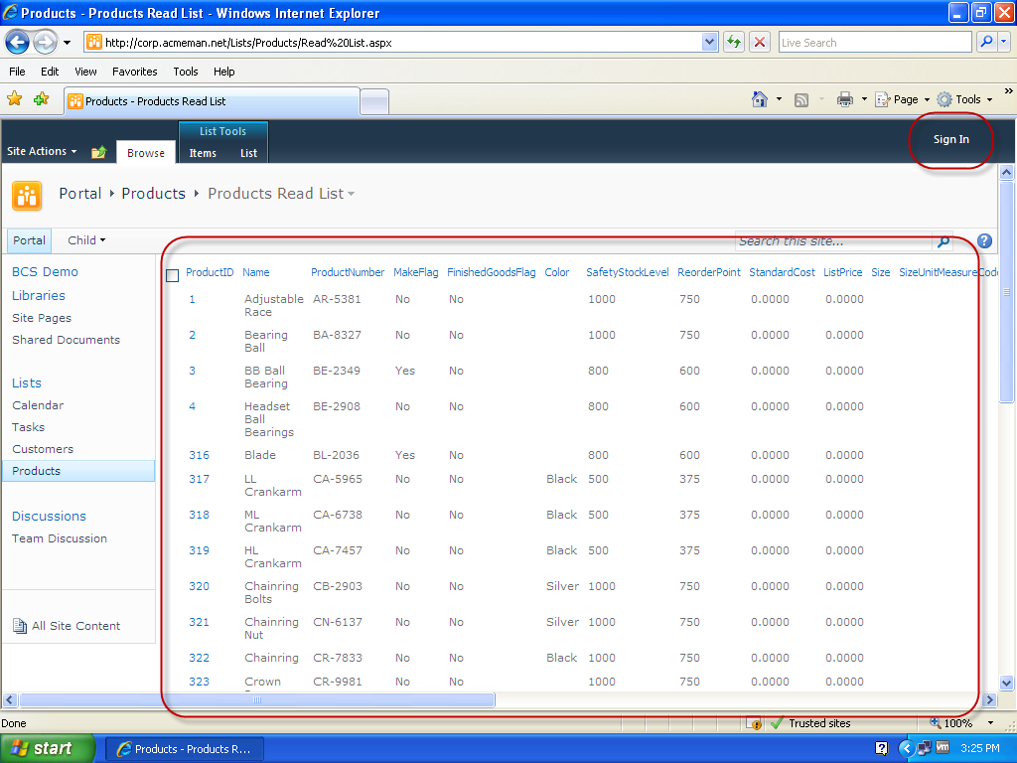The image size is (1017, 763).
Task: Open the Add to Favorites icon
Action: pos(41,99)
